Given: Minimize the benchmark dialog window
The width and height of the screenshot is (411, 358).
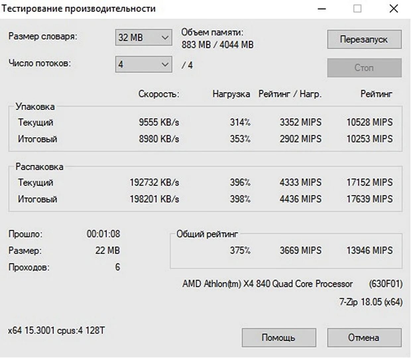Looking at the screenshot, I should coord(322,9).
